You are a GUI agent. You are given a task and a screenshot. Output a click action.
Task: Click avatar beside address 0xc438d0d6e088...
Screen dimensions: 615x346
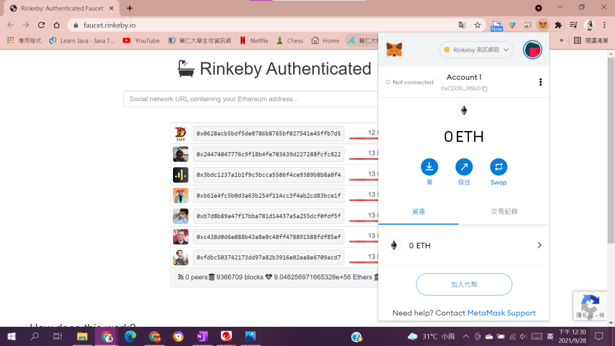tap(180, 237)
